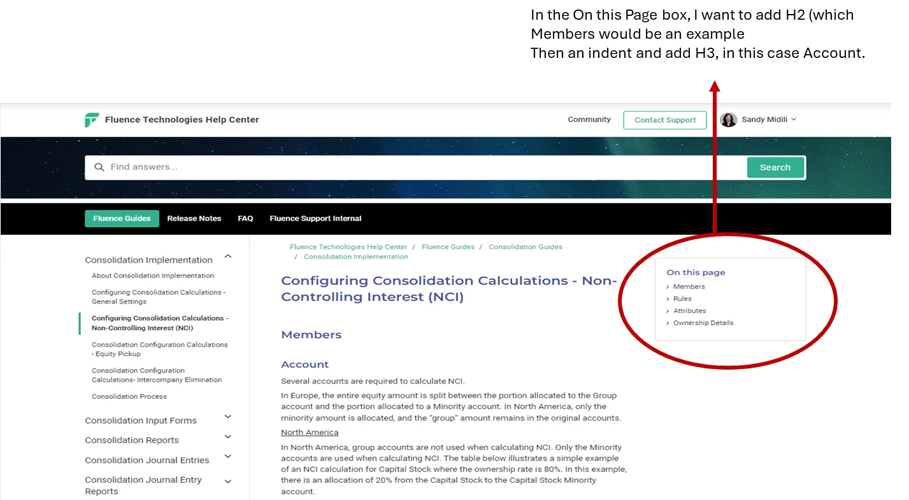Collapse the Consolidation Implementation section chevron
This screenshot has height=500, width=909.
click(x=228, y=257)
